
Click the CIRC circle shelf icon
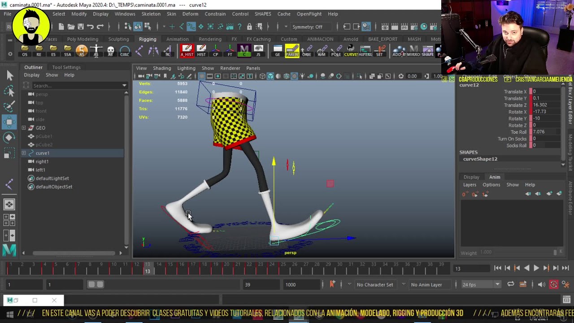[x=125, y=51]
